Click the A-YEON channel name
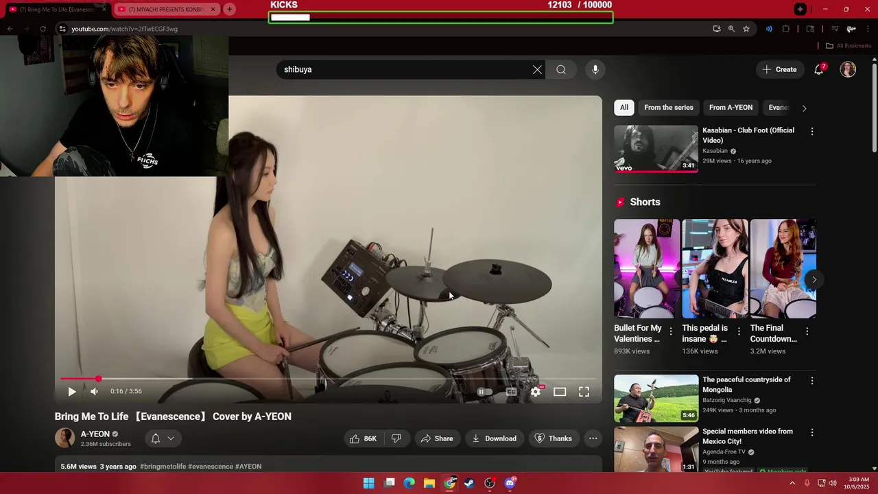 (x=95, y=434)
